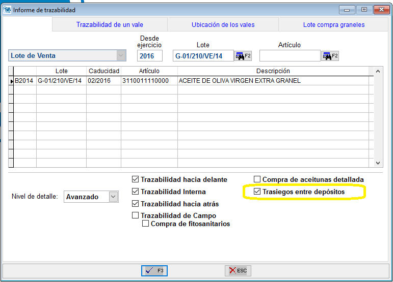Click the Artículo cell 3110011110000
The width and height of the screenshot is (393, 282).
(149, 81)
